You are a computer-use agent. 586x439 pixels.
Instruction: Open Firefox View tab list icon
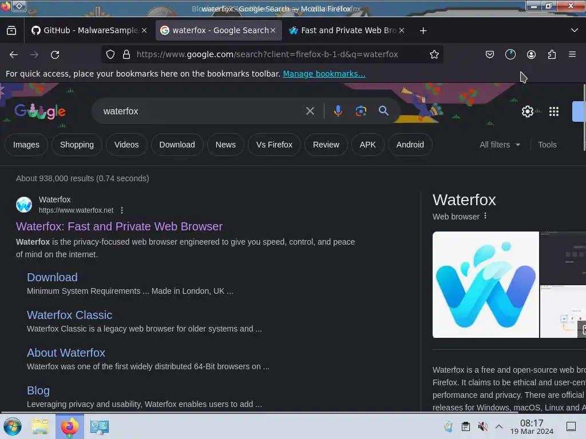[x=11, y=30]
